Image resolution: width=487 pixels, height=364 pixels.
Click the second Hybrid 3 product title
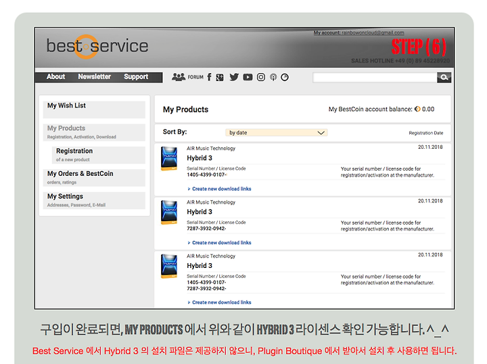tap(200, 212)
